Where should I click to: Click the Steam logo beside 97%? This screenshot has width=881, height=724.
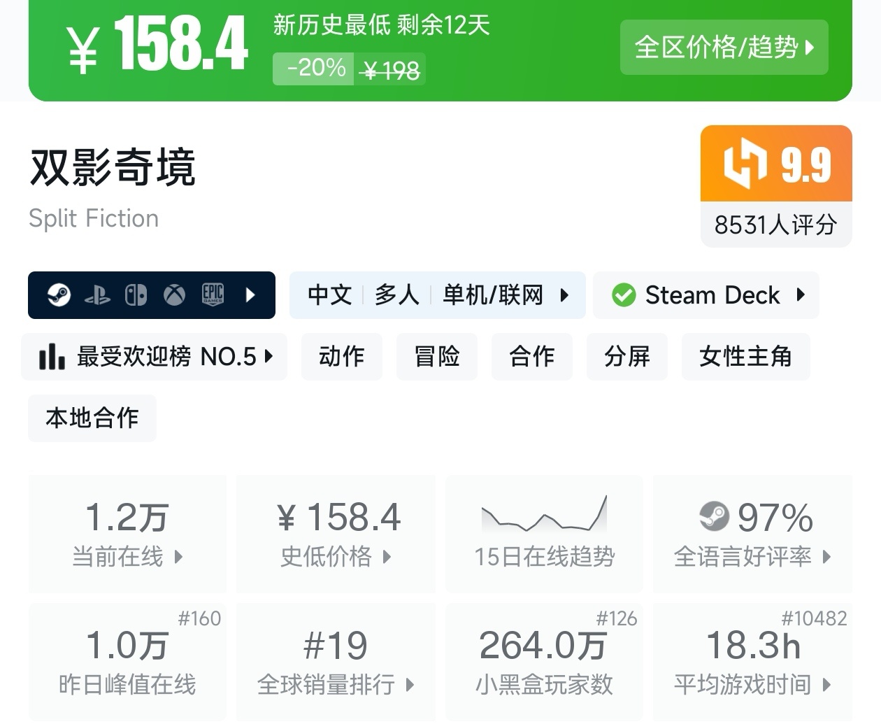(714, 517)
